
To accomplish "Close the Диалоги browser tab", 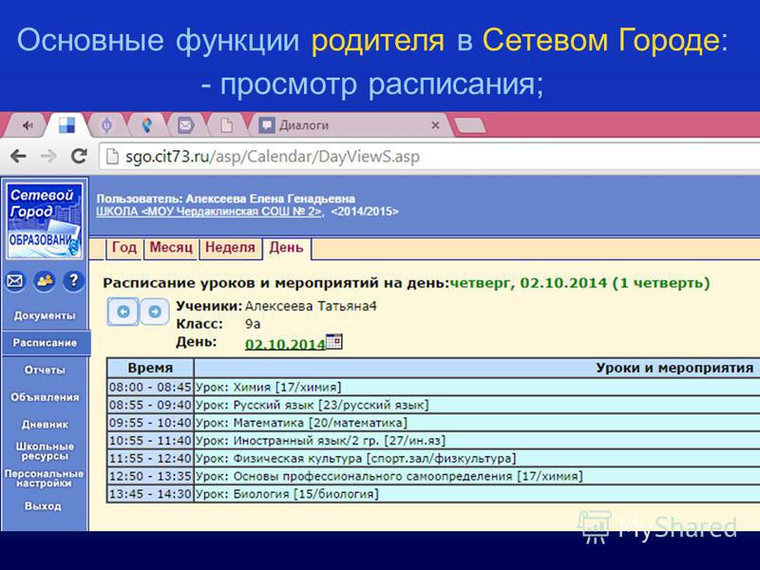I will point(435,125).
